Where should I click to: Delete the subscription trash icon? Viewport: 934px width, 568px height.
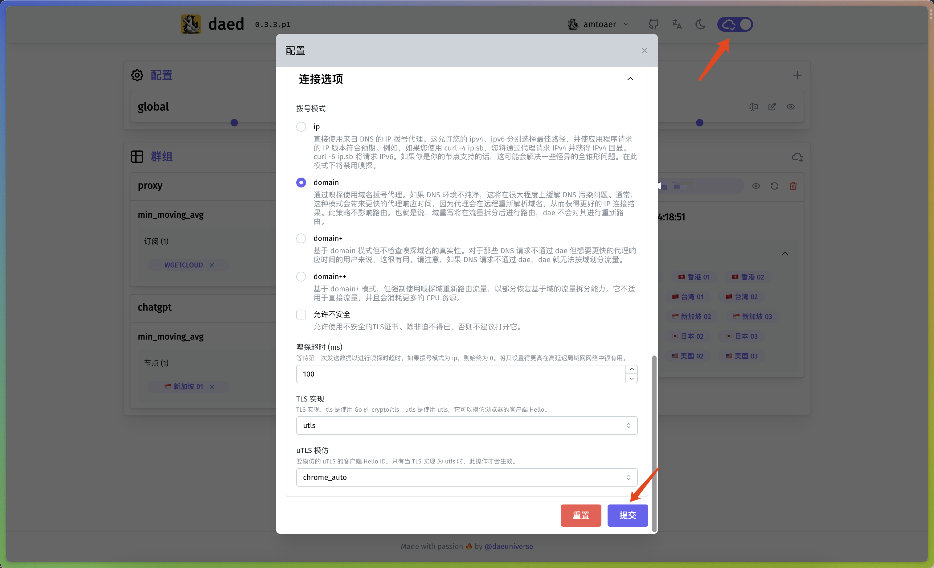coord(793,186)
